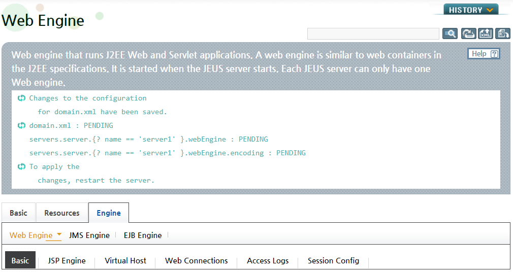This screenshot has height=272, width=513.
Task: Click the rightmost document arrow icon
Action: point(503,33)
